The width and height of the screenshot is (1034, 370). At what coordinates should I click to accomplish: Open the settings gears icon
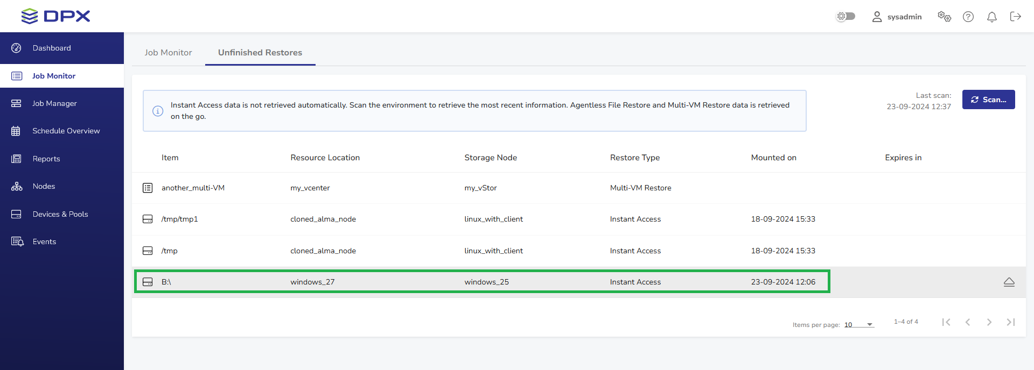(x=944, y=17)
